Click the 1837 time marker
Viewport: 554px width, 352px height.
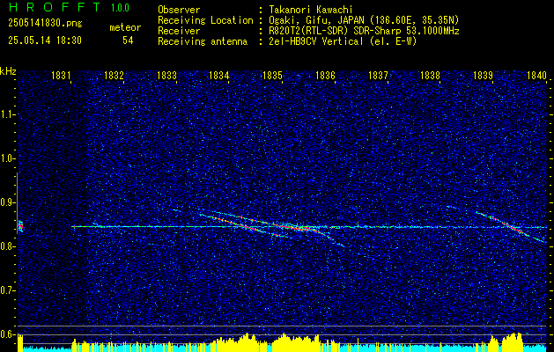click(378, 75)
